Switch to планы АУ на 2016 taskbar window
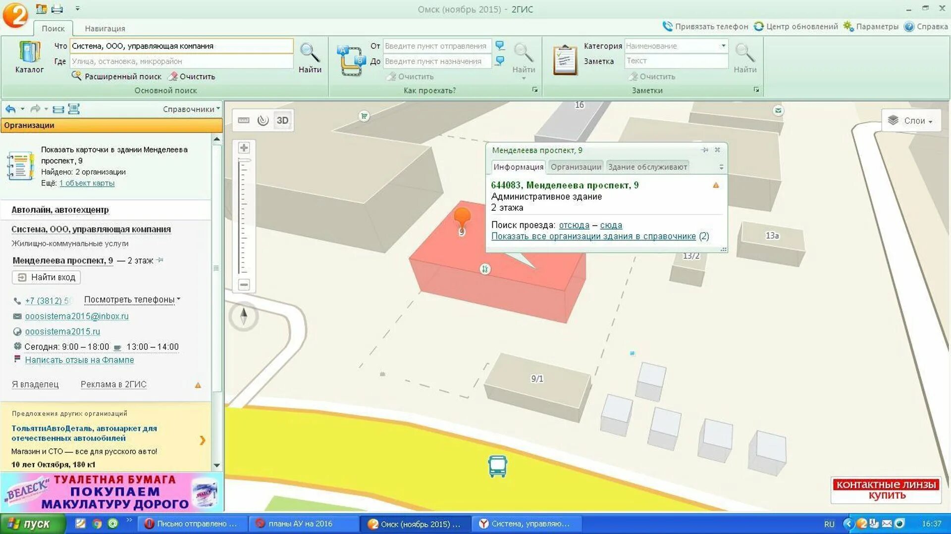The height and width of the screenshot is (534, 951). [304, 524]
